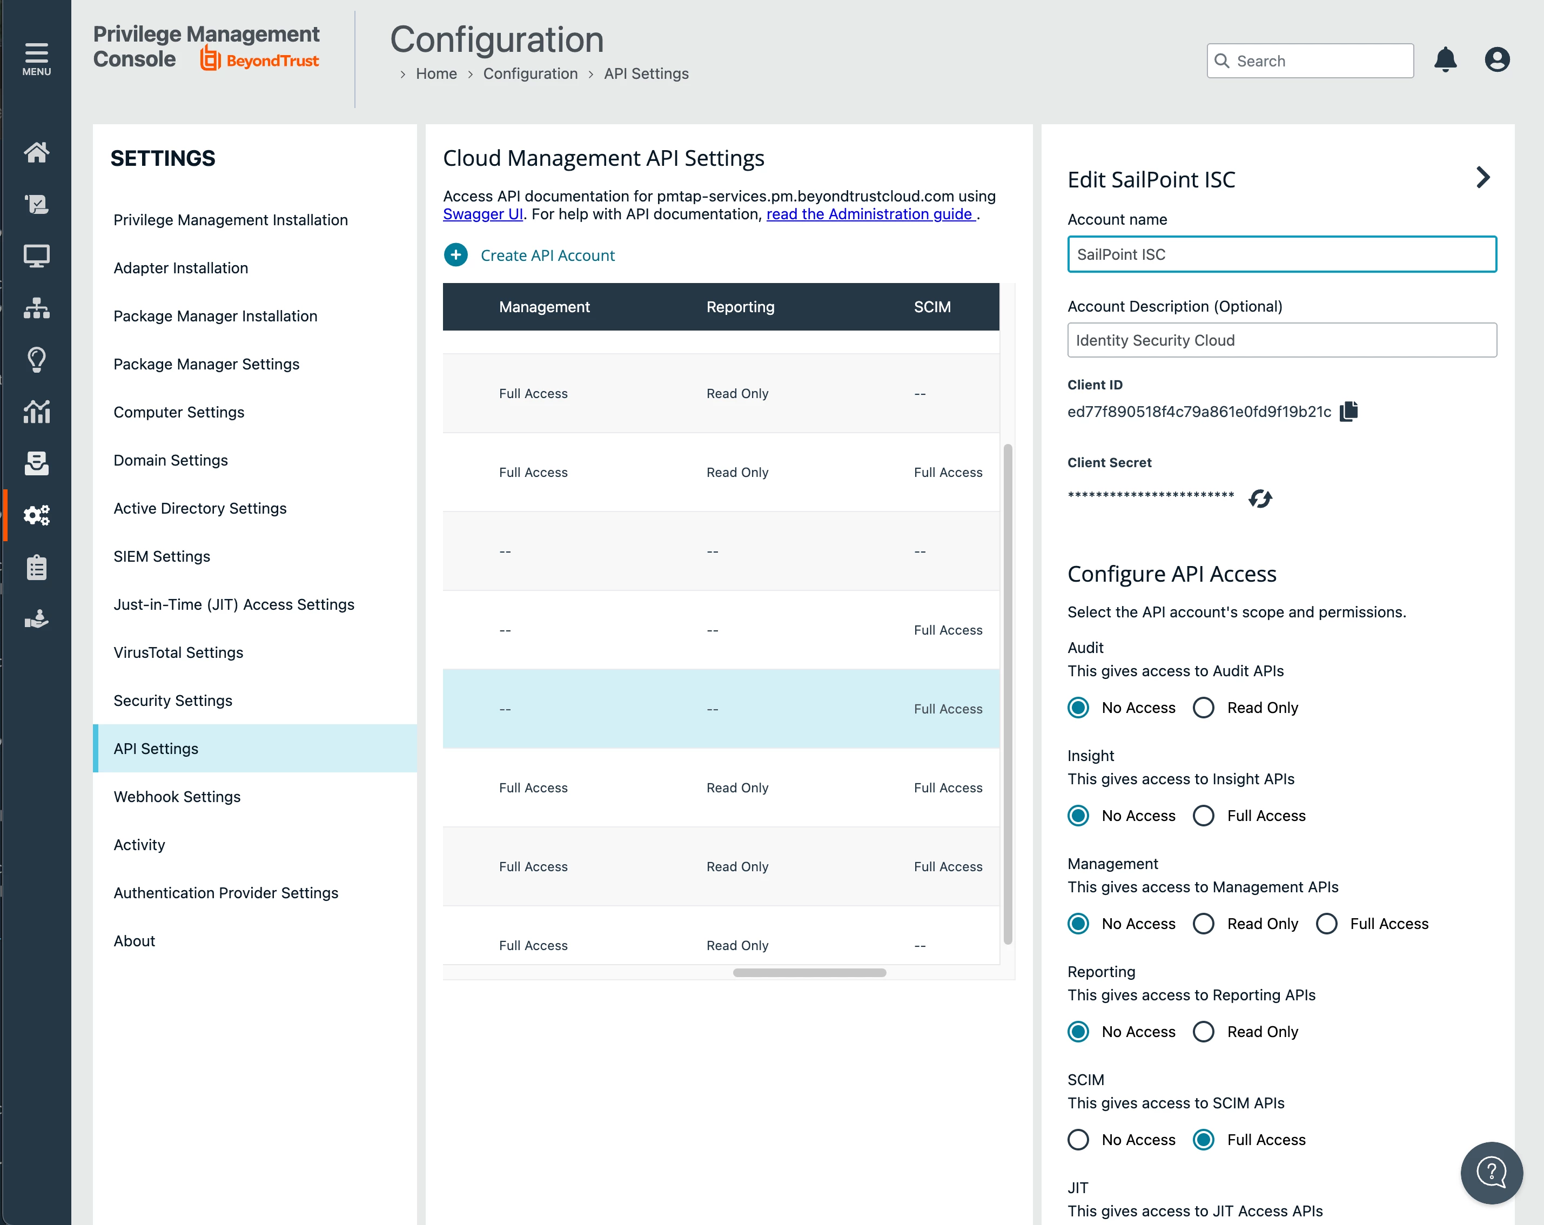The height and width of the screenshot is (1225, 1544).
Task: Open notifications bell icon
Action: pyautogui.click(x=1445, y=59)
